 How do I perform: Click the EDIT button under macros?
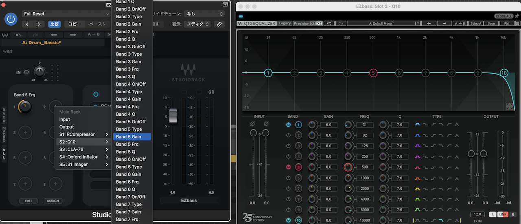(x=28, y=201)
